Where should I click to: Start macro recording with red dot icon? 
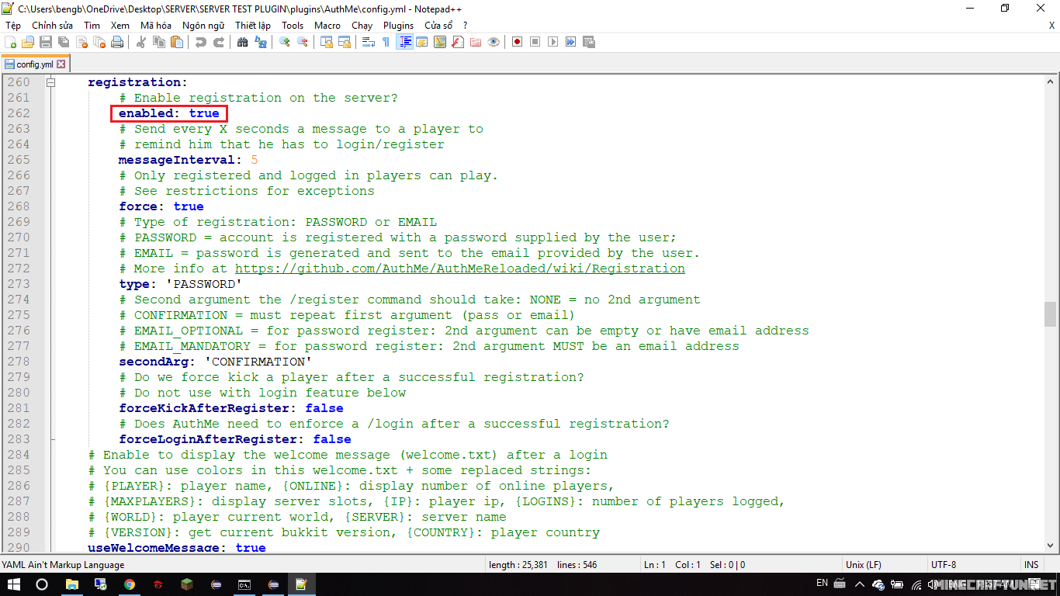(x=518, y=42)
